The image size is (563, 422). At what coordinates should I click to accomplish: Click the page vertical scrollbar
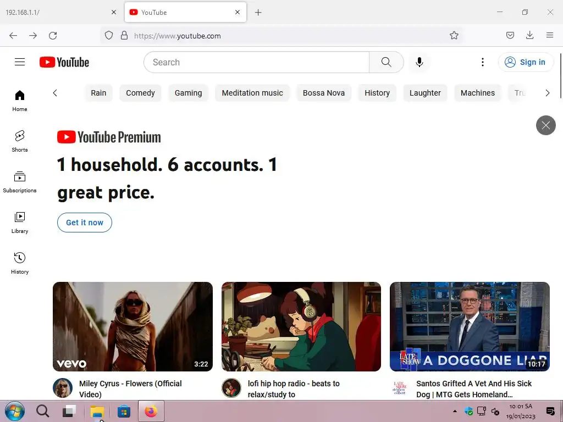click(x=560, y=75)
